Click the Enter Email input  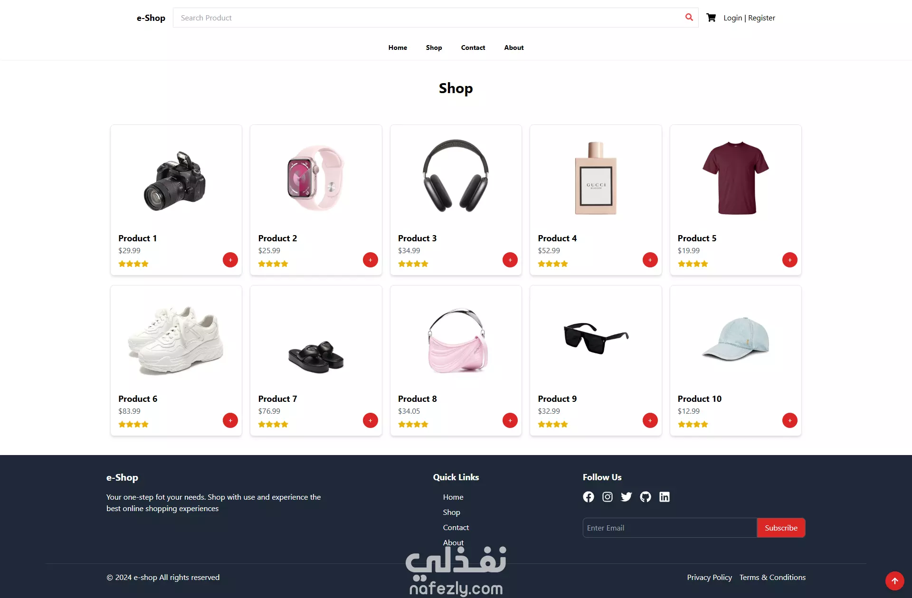(670, 528)
